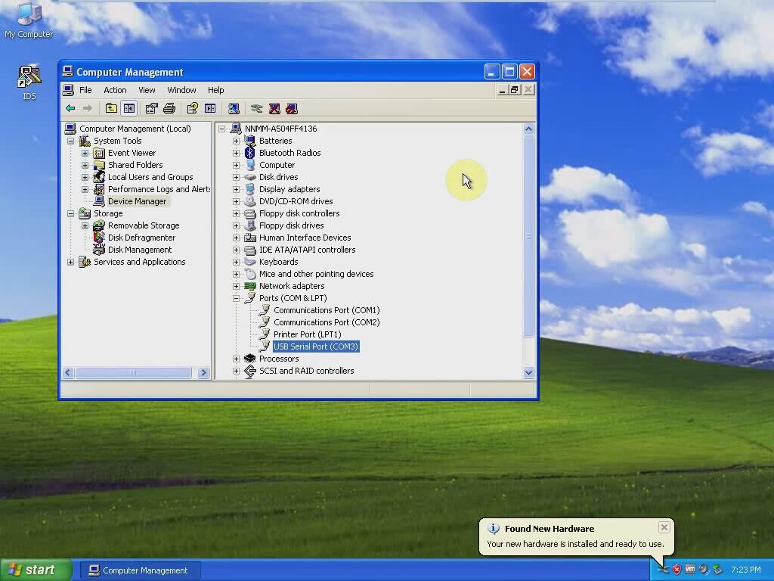The height and width of the screenshot is (581, 774).
Task: Toggle Show/Hide Console Tree toolbar icon
Action: [129, 108]
